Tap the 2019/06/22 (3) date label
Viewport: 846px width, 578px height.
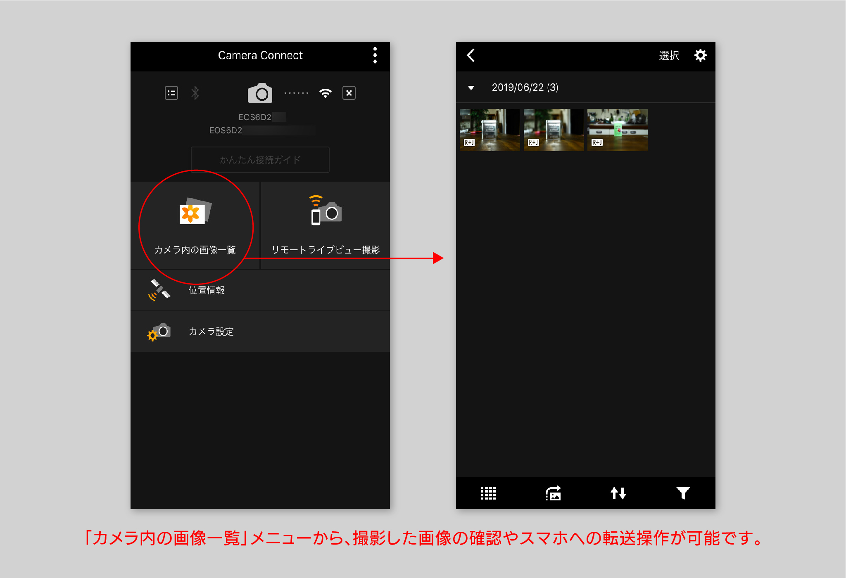point(525,88)
